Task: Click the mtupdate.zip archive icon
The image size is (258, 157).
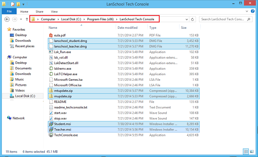Action: coord(51,91)
